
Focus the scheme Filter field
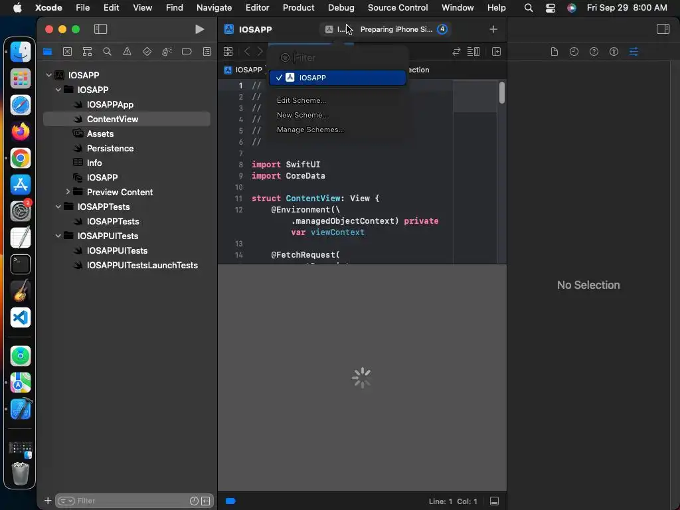(337, 58)
